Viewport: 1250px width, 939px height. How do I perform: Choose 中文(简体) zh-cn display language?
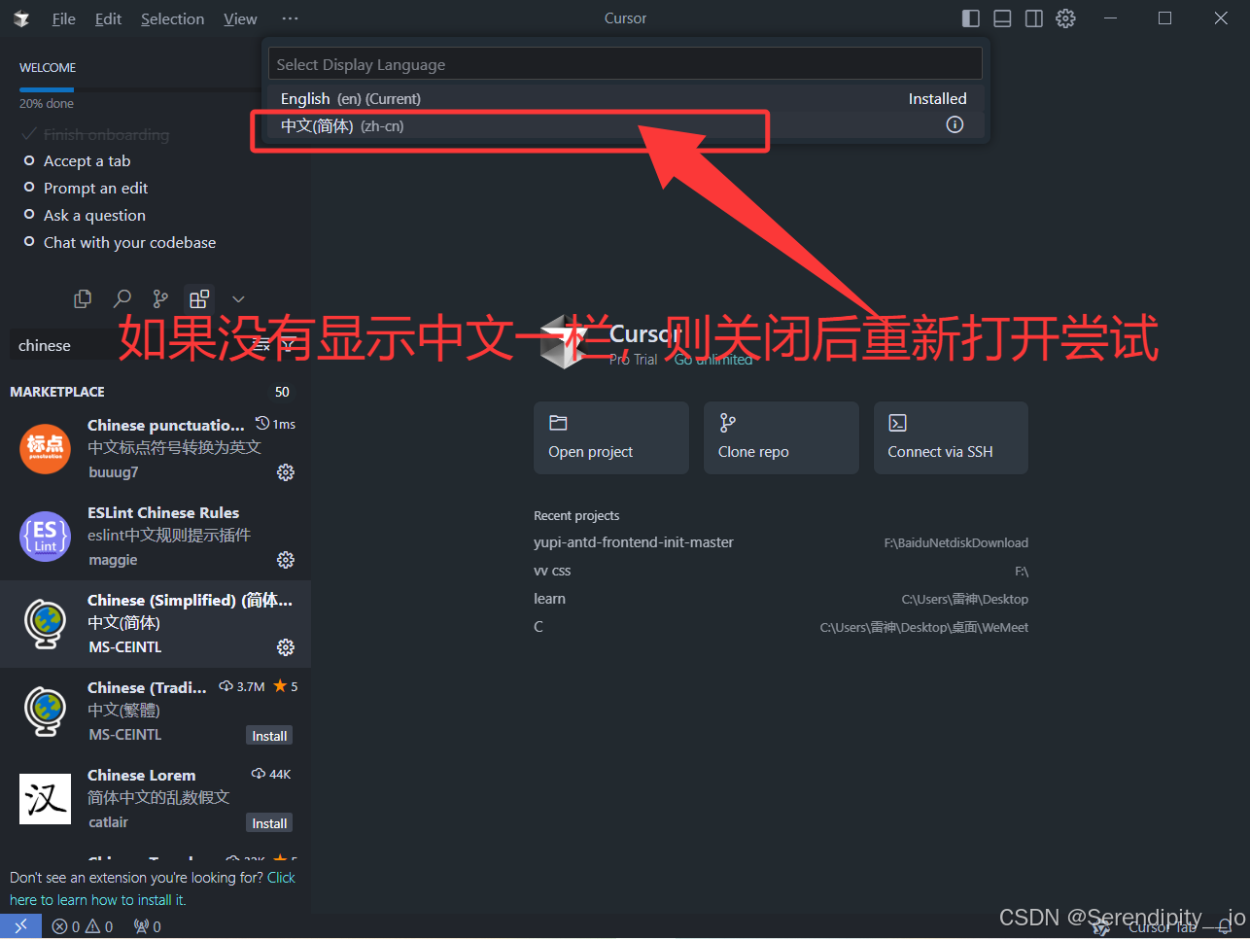coord(625,125)
